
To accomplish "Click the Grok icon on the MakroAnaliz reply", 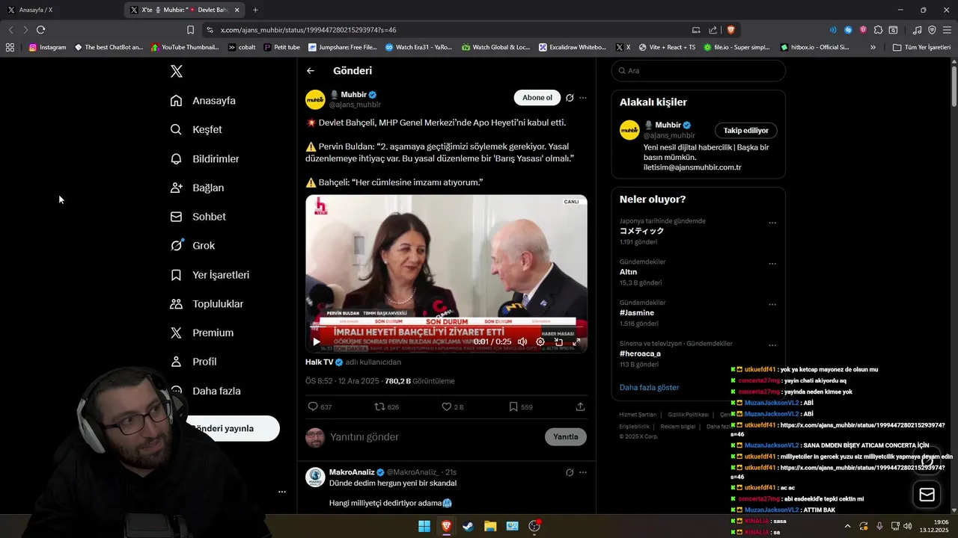I will [570, 472].
